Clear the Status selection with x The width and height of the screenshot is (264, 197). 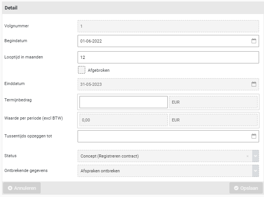[248, 156]
